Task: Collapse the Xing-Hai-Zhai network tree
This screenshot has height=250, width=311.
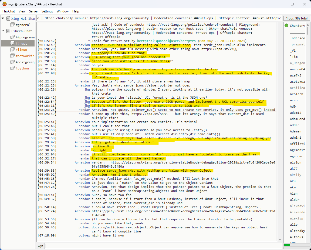Action: click(x=3, y=19)
